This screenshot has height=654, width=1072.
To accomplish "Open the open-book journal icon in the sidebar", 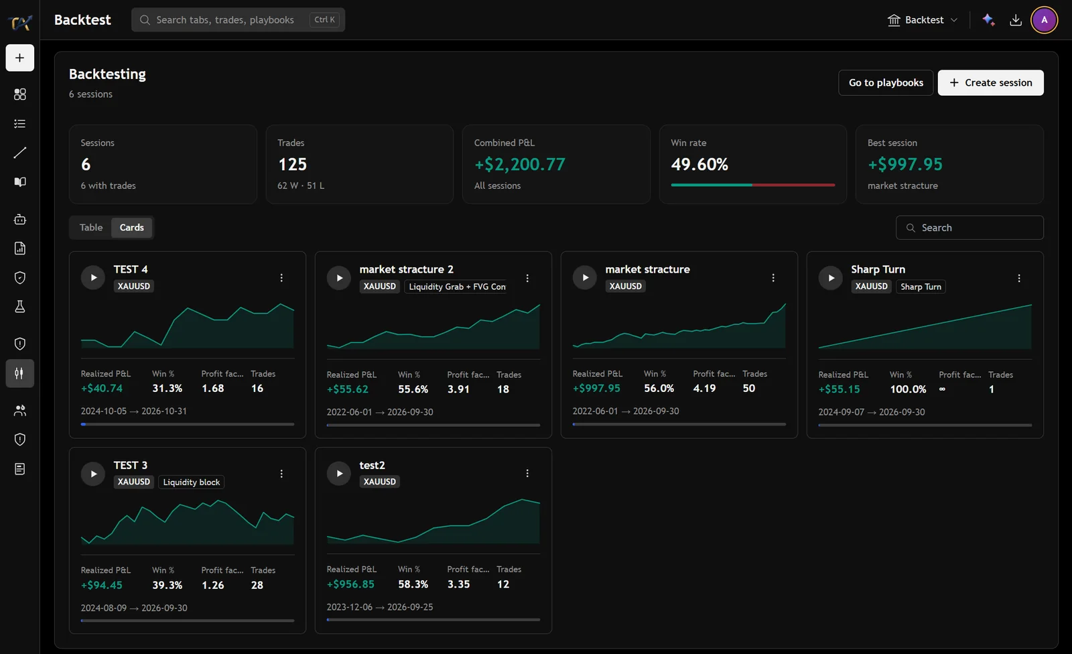I will [x=20, y=182].
